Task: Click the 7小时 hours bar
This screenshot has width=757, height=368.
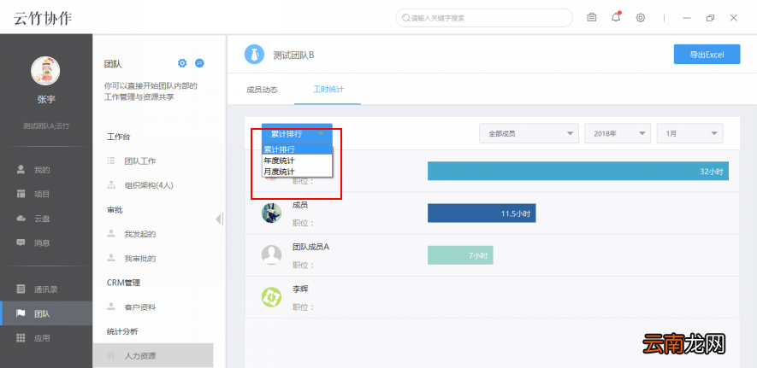Action: pyautogui.click(x=460, y=255)
